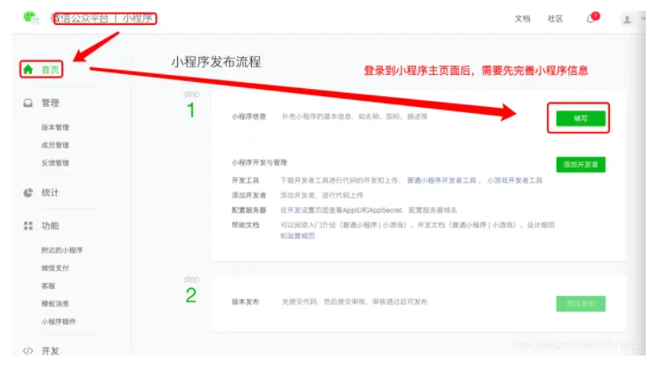This screenshot has width=651, height=376.
Task: Click the green 填写 button
Action: 581,119
